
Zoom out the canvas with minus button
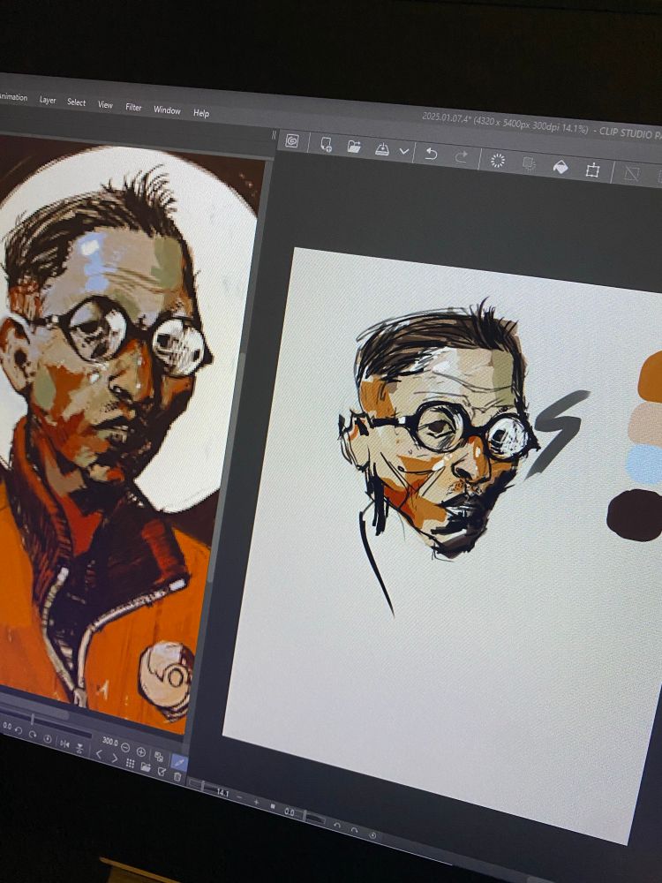click(238, 797)
